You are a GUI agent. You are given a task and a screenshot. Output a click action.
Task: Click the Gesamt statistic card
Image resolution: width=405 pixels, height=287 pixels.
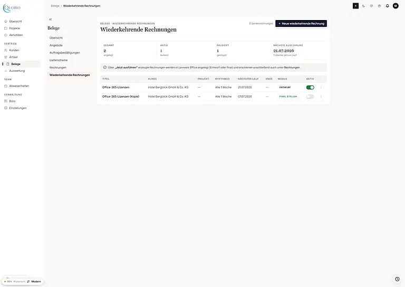click(x=128, y=50)
